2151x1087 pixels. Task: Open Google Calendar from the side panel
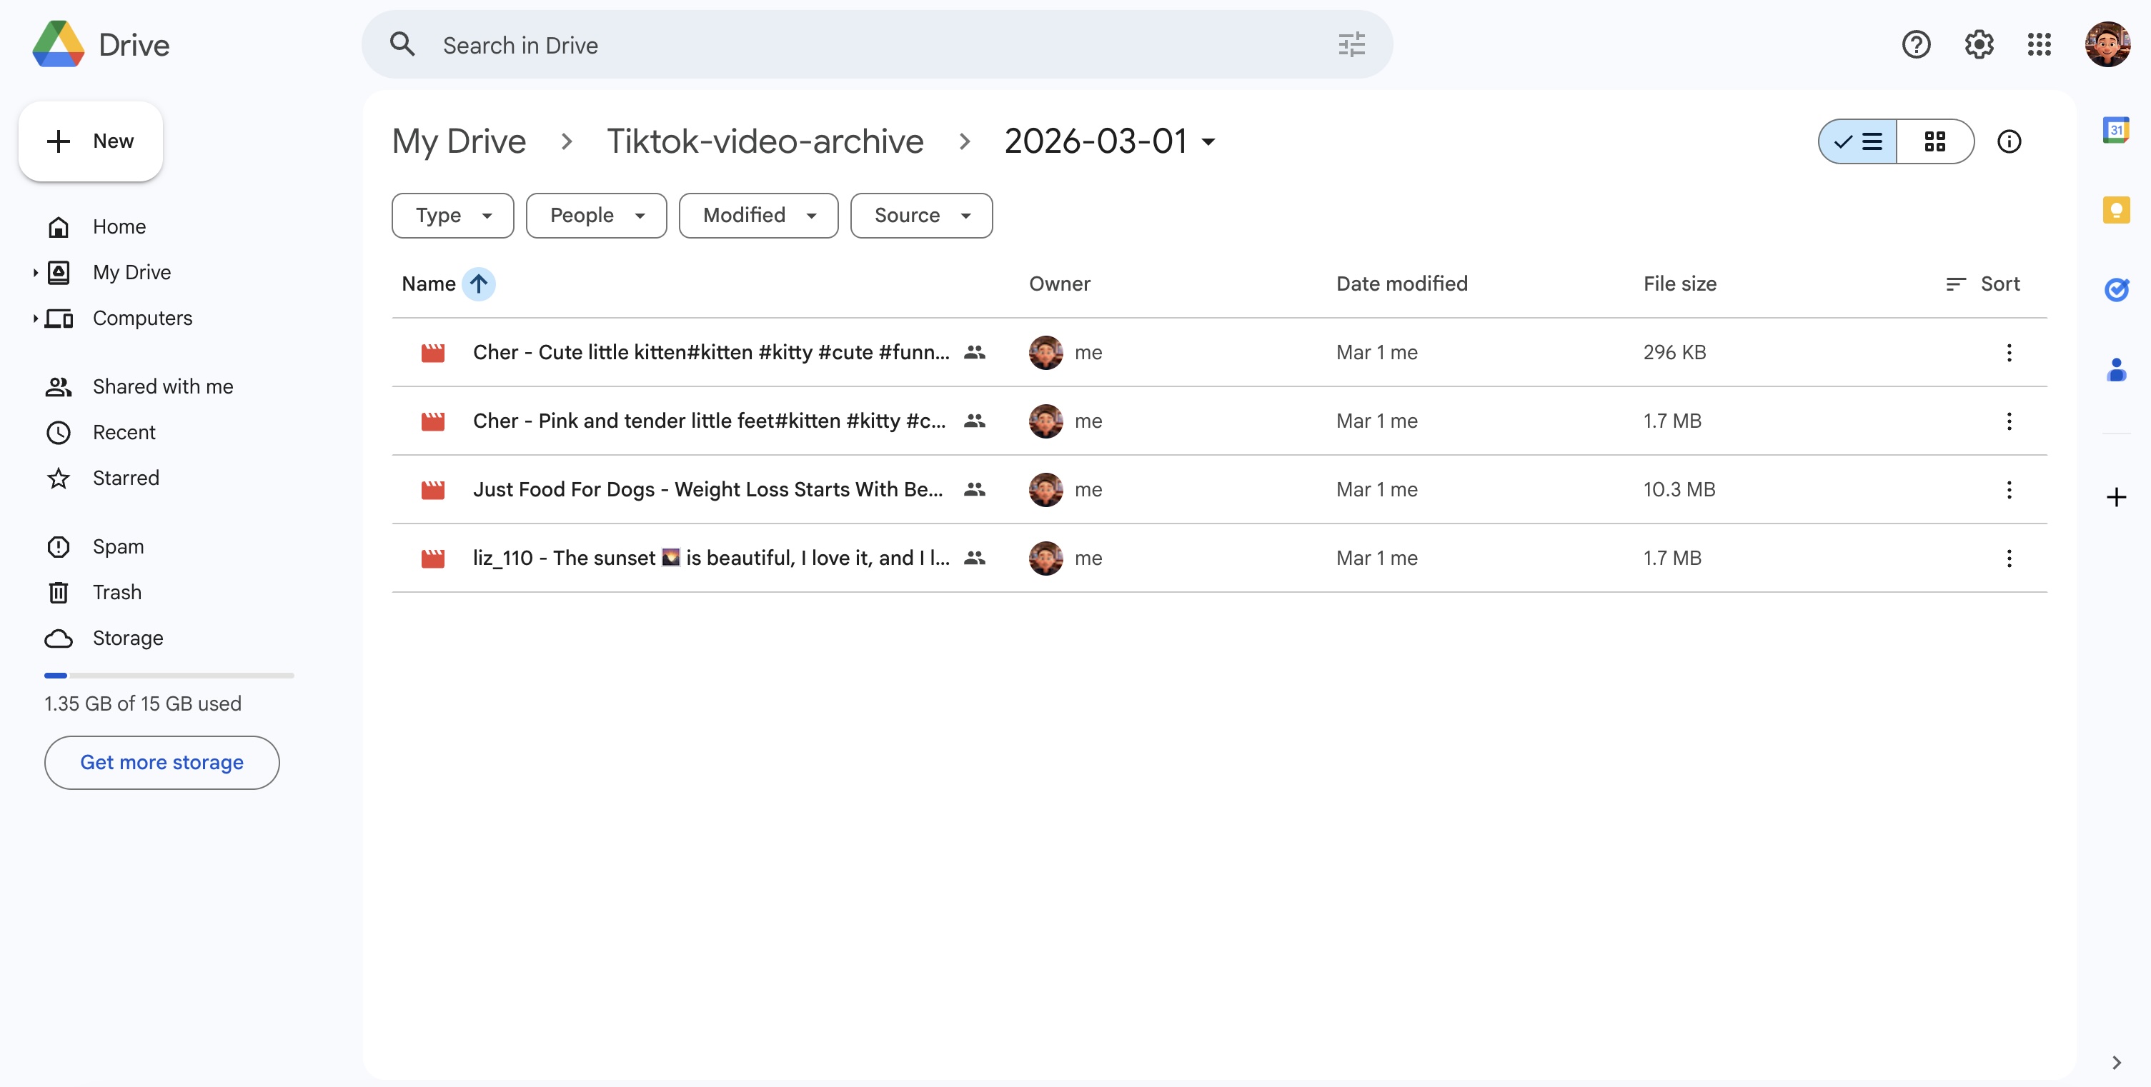click(2116, 130)
